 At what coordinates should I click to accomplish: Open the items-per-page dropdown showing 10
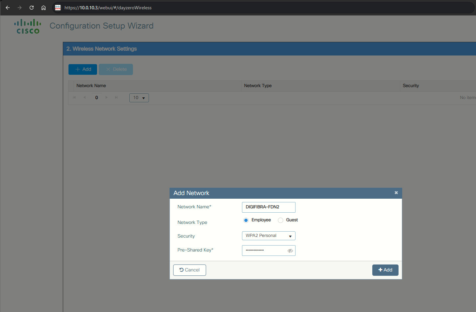(x=139, y=98)
